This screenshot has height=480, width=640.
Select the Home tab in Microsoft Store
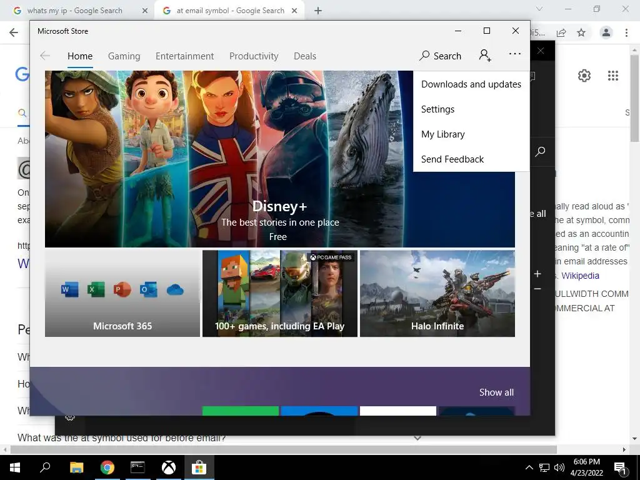(80, 56)
